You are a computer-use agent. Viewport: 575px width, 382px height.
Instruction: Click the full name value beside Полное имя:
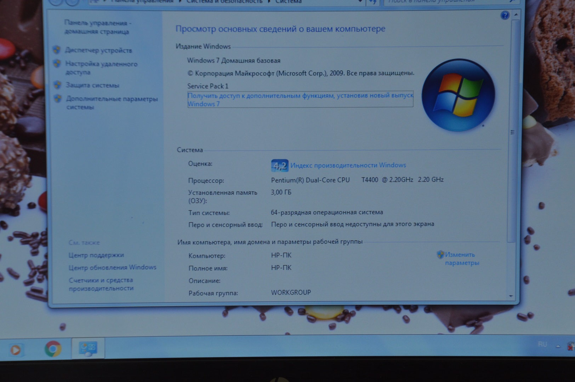coord(281,267)
